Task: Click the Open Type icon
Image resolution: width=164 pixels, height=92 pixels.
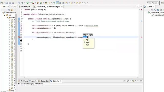Action: click(46, 3)
